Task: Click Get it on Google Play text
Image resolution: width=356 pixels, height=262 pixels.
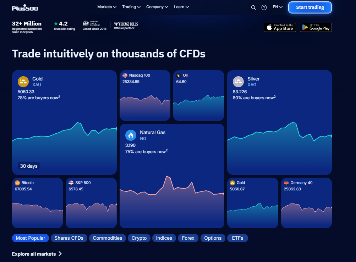Action: click(x=319, y=27)
